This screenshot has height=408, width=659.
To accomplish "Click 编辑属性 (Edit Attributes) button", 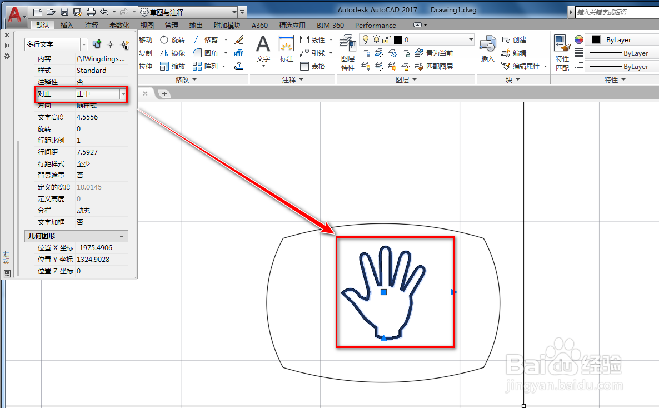I will click(x=521, y=67).
